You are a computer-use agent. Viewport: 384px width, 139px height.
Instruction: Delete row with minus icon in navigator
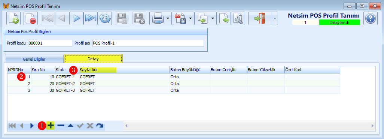[x=61, y=126]
